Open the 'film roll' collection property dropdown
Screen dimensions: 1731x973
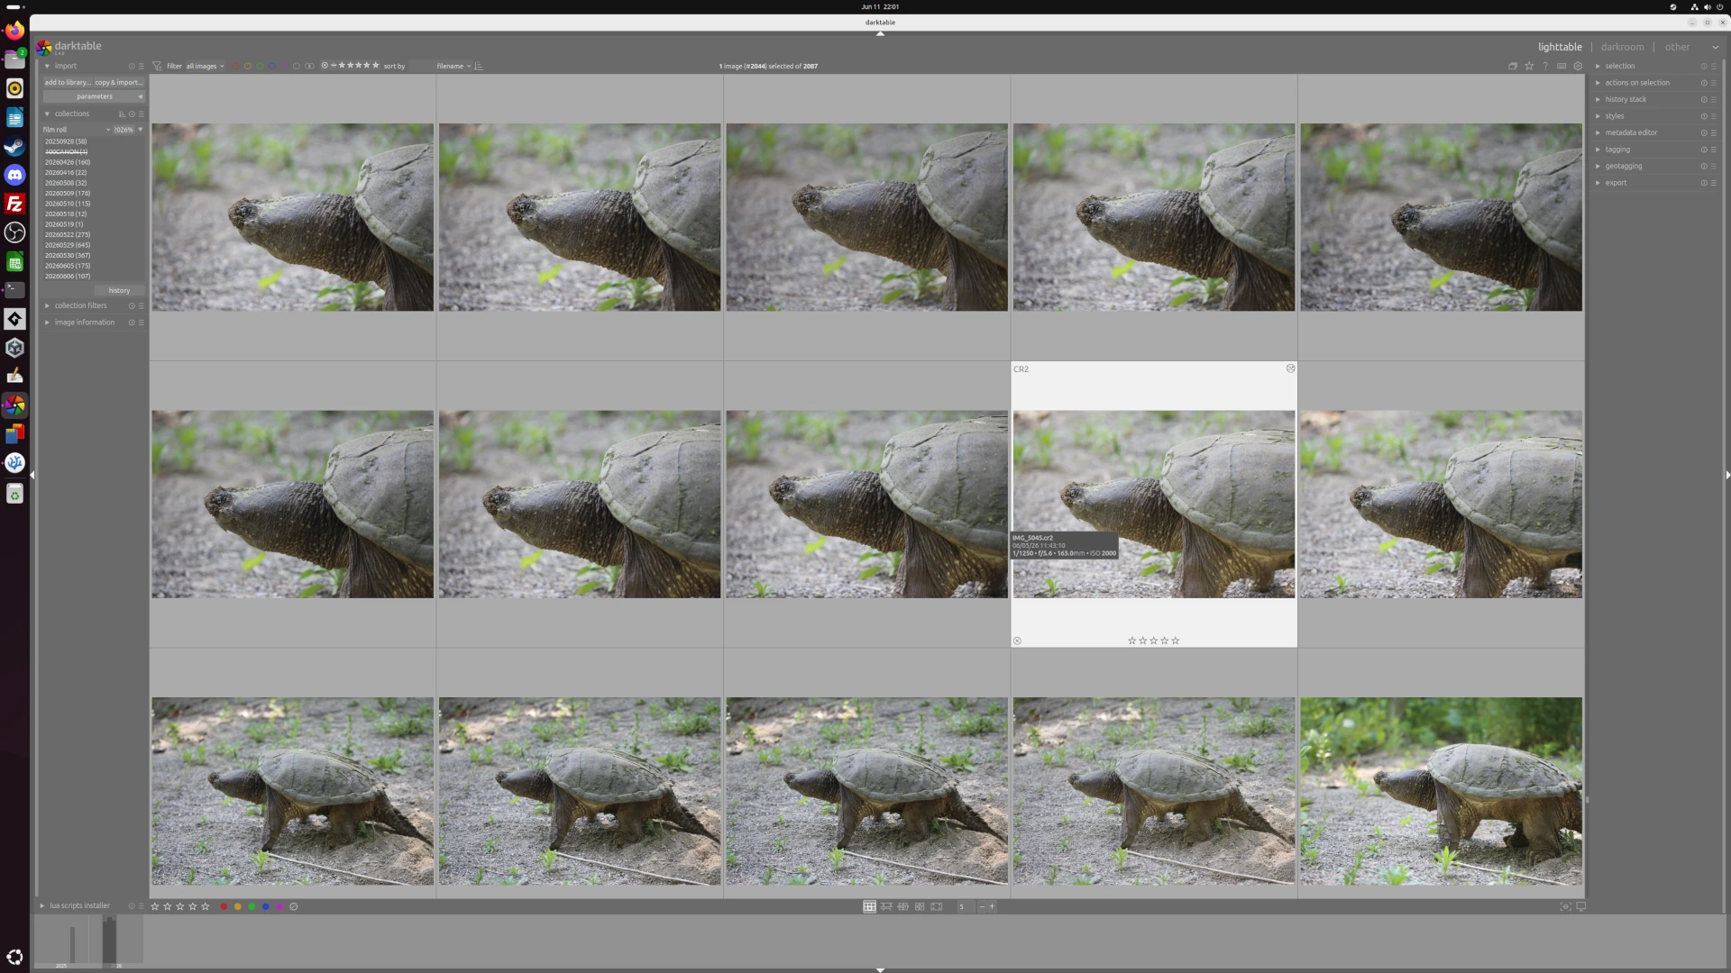(77, 130)
